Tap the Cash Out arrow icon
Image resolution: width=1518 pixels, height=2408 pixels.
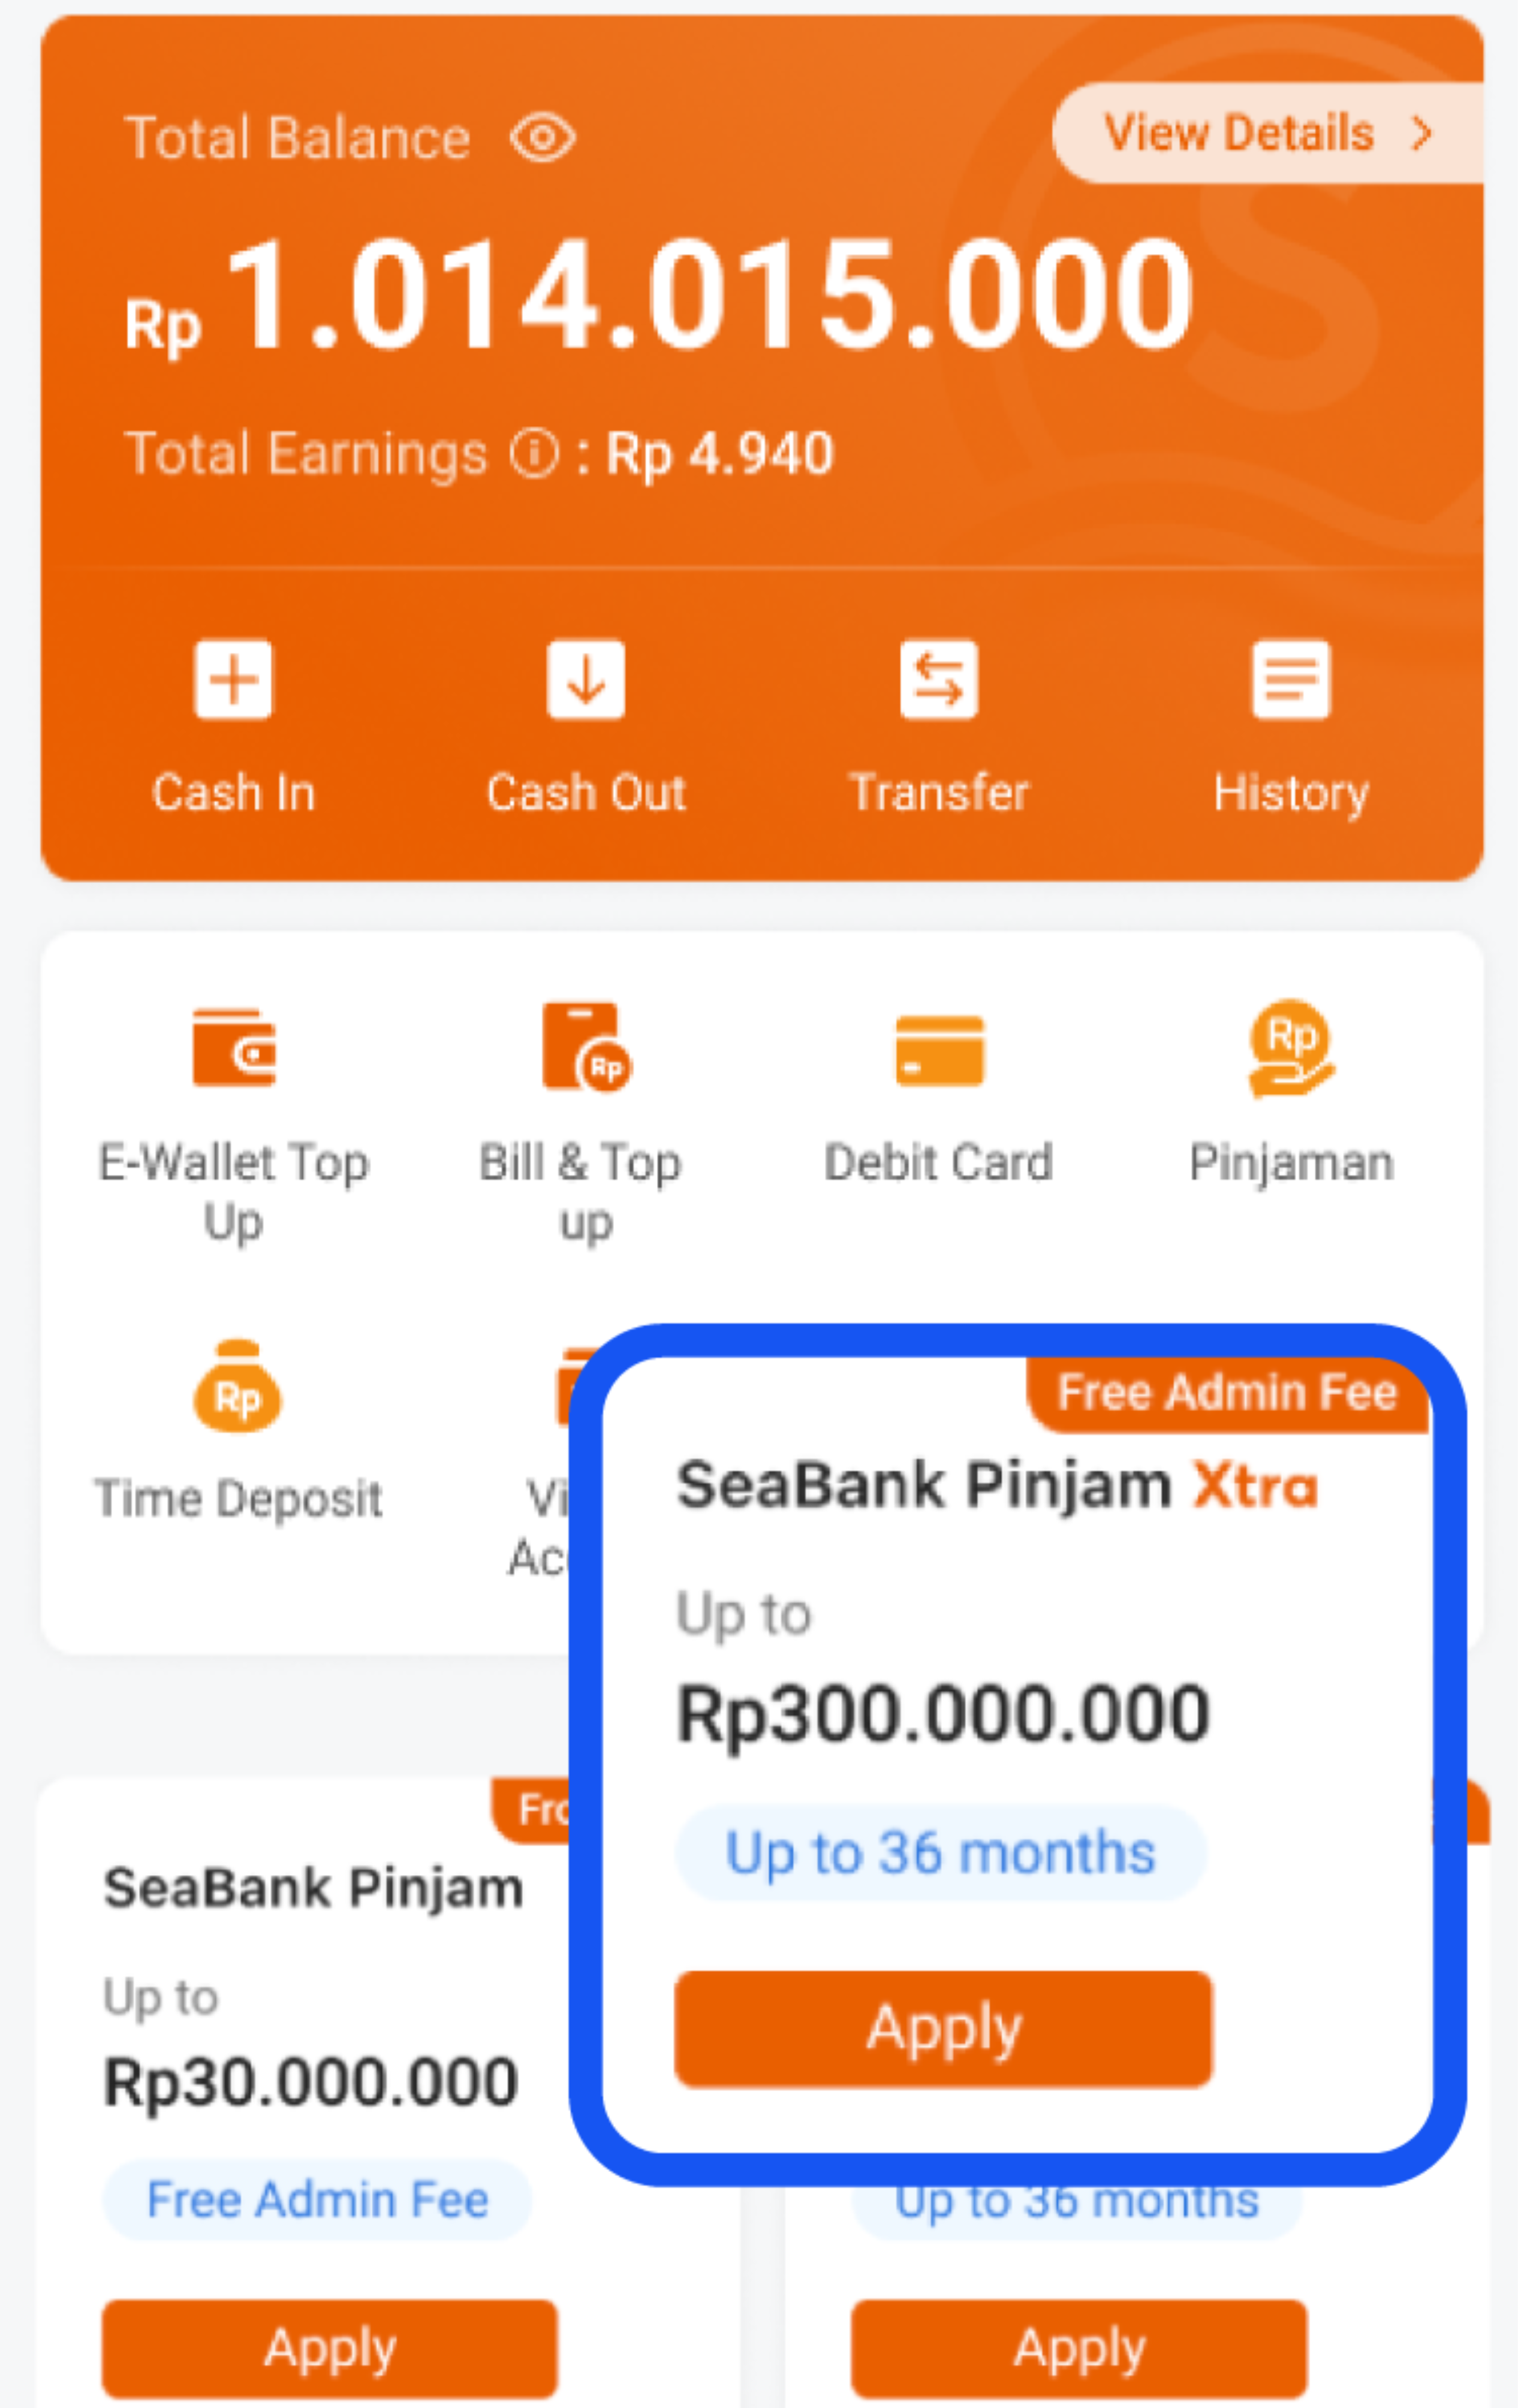pos(586,679)
